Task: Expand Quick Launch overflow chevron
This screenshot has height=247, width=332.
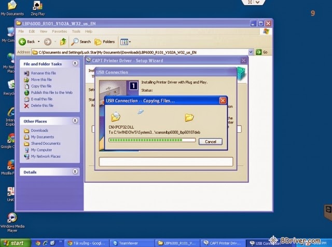Action: point(60,241)
